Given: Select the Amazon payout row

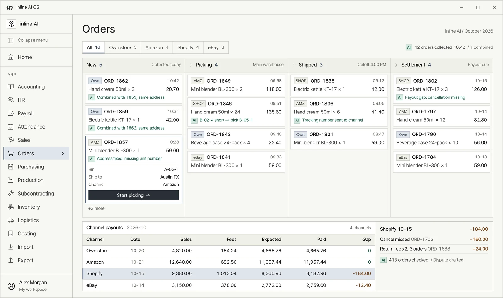Looking at the screenshot, I should click(x=229, y=262).
